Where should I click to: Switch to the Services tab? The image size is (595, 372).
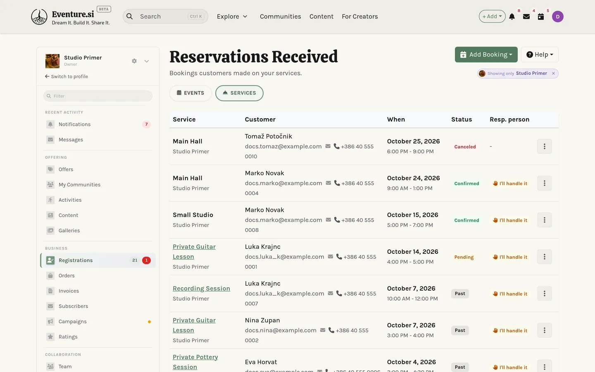pos(239,93)
